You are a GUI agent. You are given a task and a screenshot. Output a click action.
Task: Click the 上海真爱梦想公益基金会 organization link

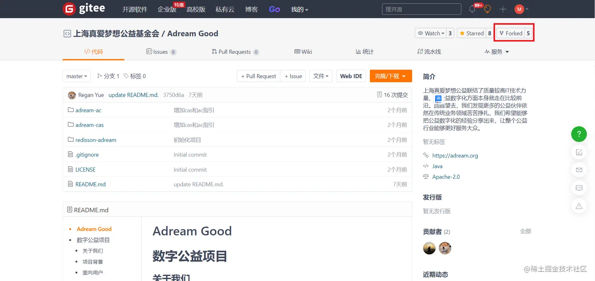point(116,34)
